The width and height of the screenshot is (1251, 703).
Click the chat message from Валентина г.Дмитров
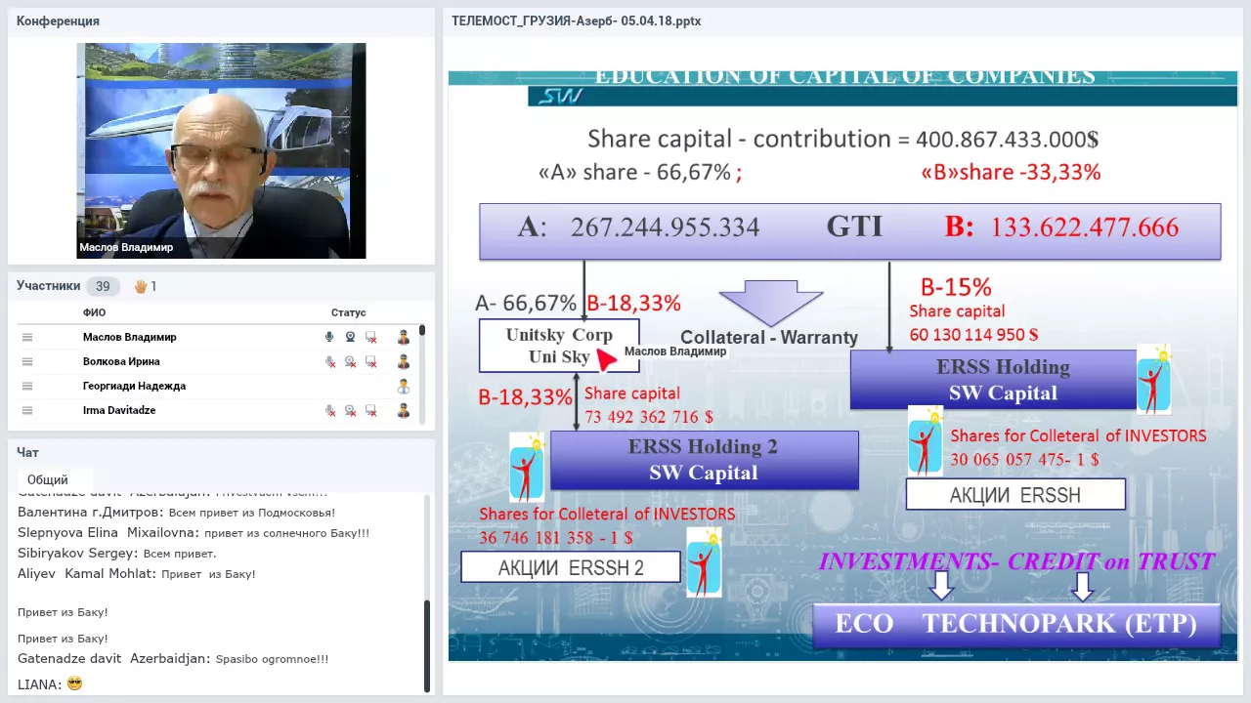[176, 513]
